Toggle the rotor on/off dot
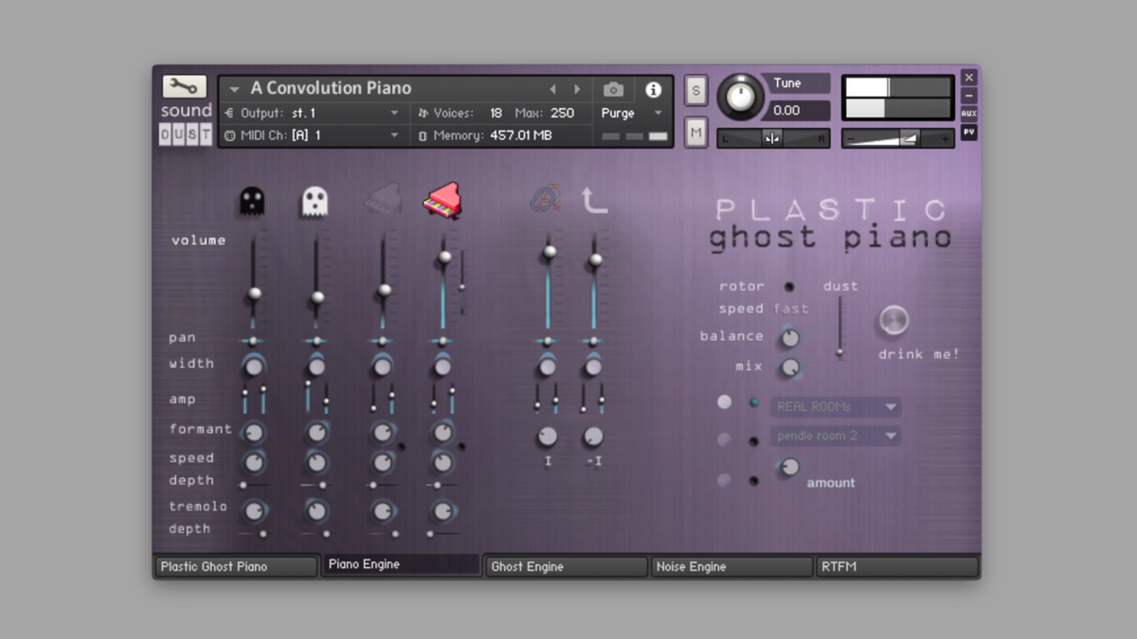This screenshot has height=639, width=1137. coord(788,287)
